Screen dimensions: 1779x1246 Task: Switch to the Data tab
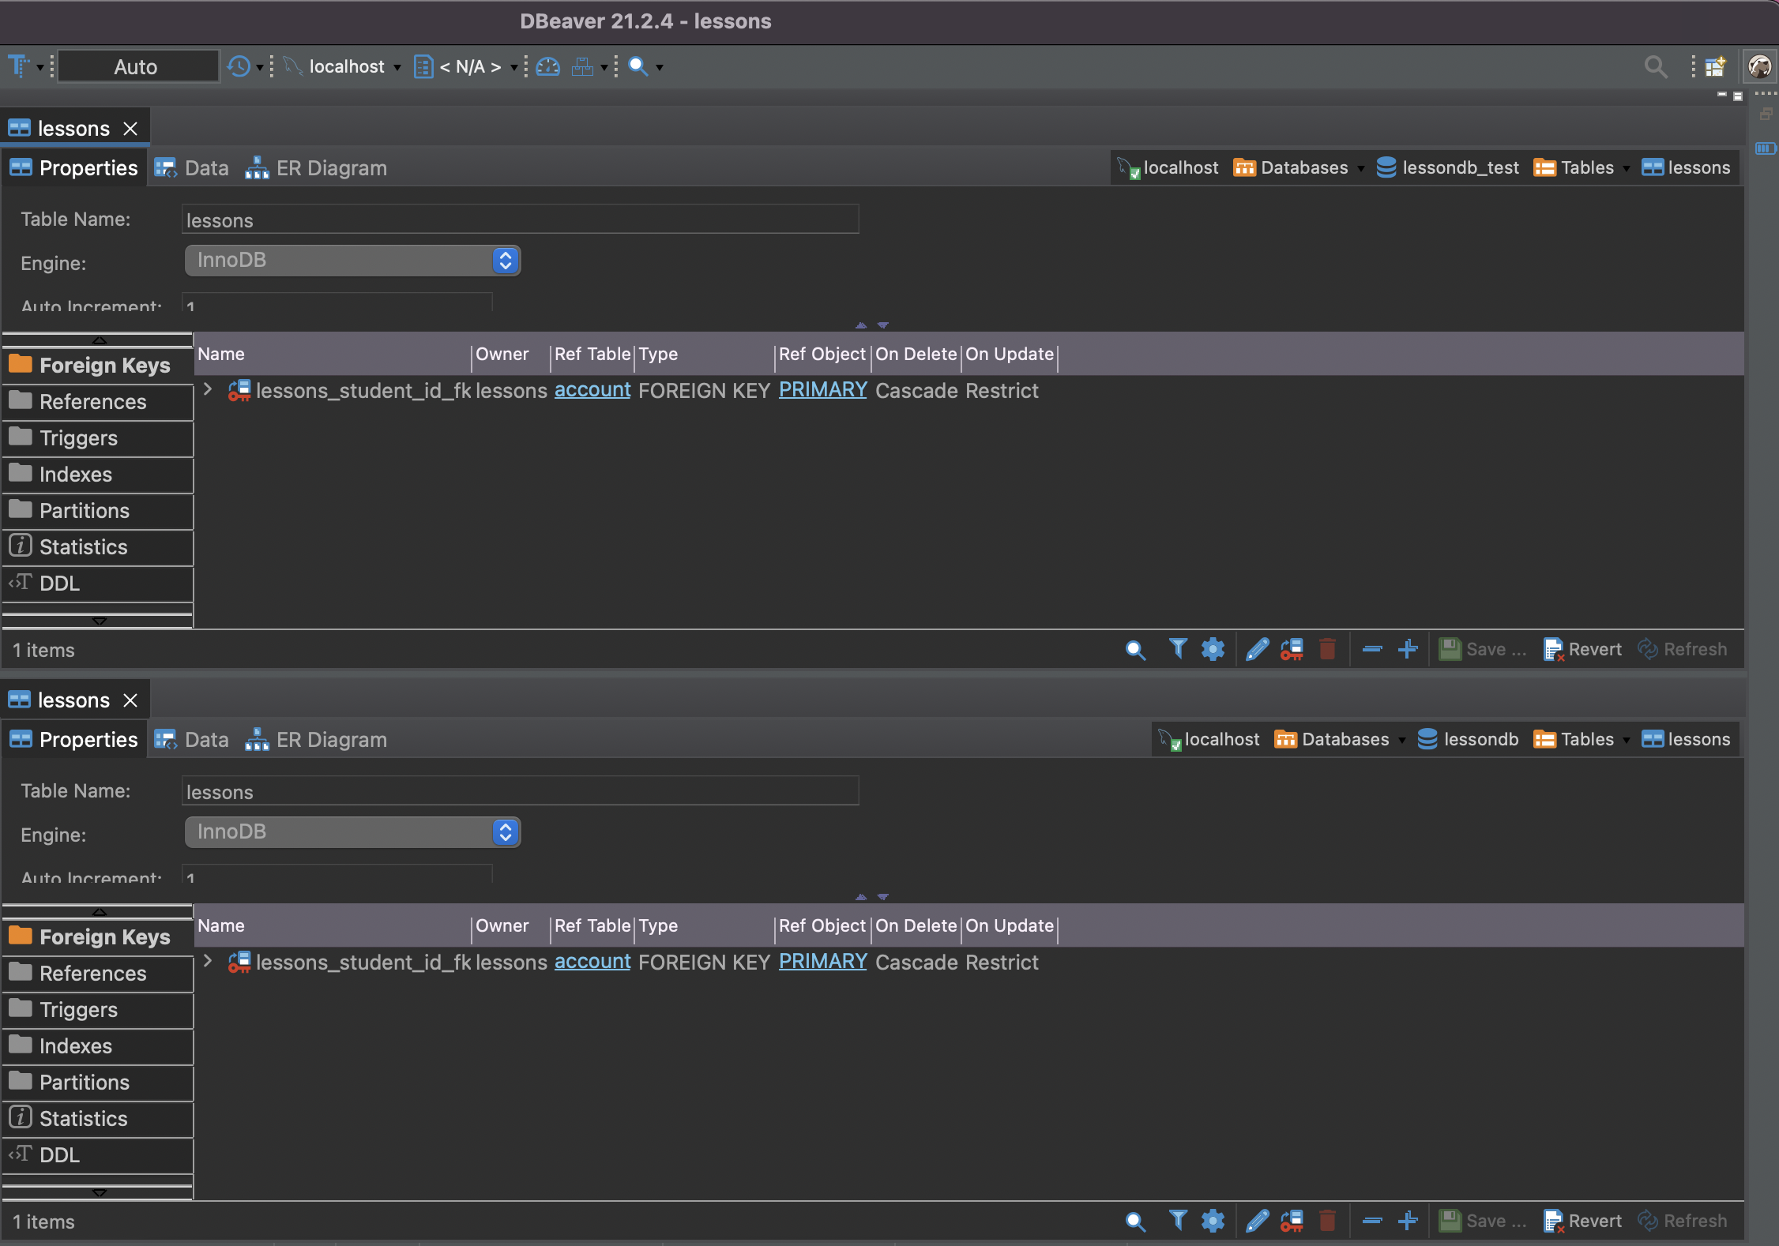tap(205, 167)
